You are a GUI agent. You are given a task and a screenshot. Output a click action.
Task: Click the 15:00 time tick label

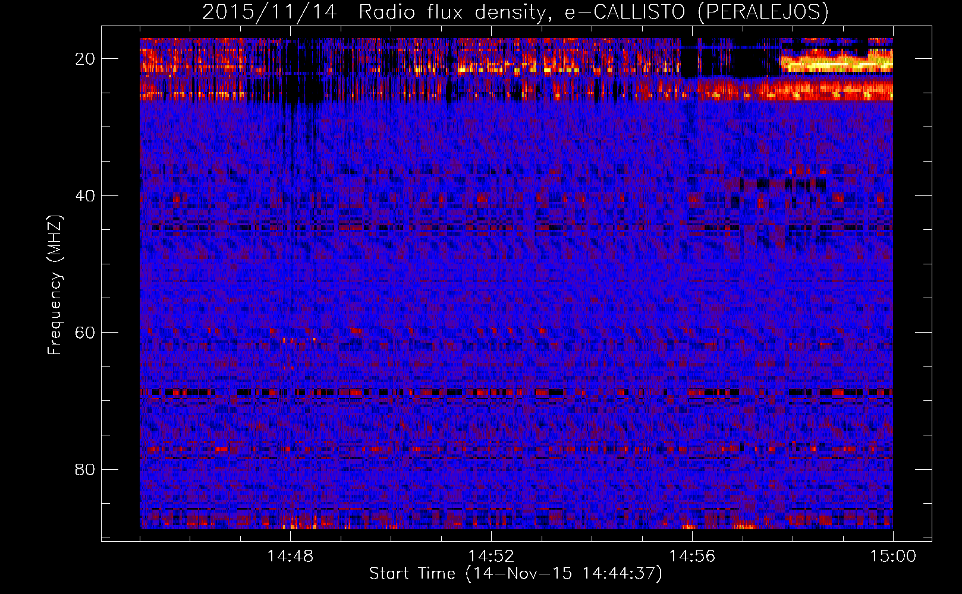point(893,557)
